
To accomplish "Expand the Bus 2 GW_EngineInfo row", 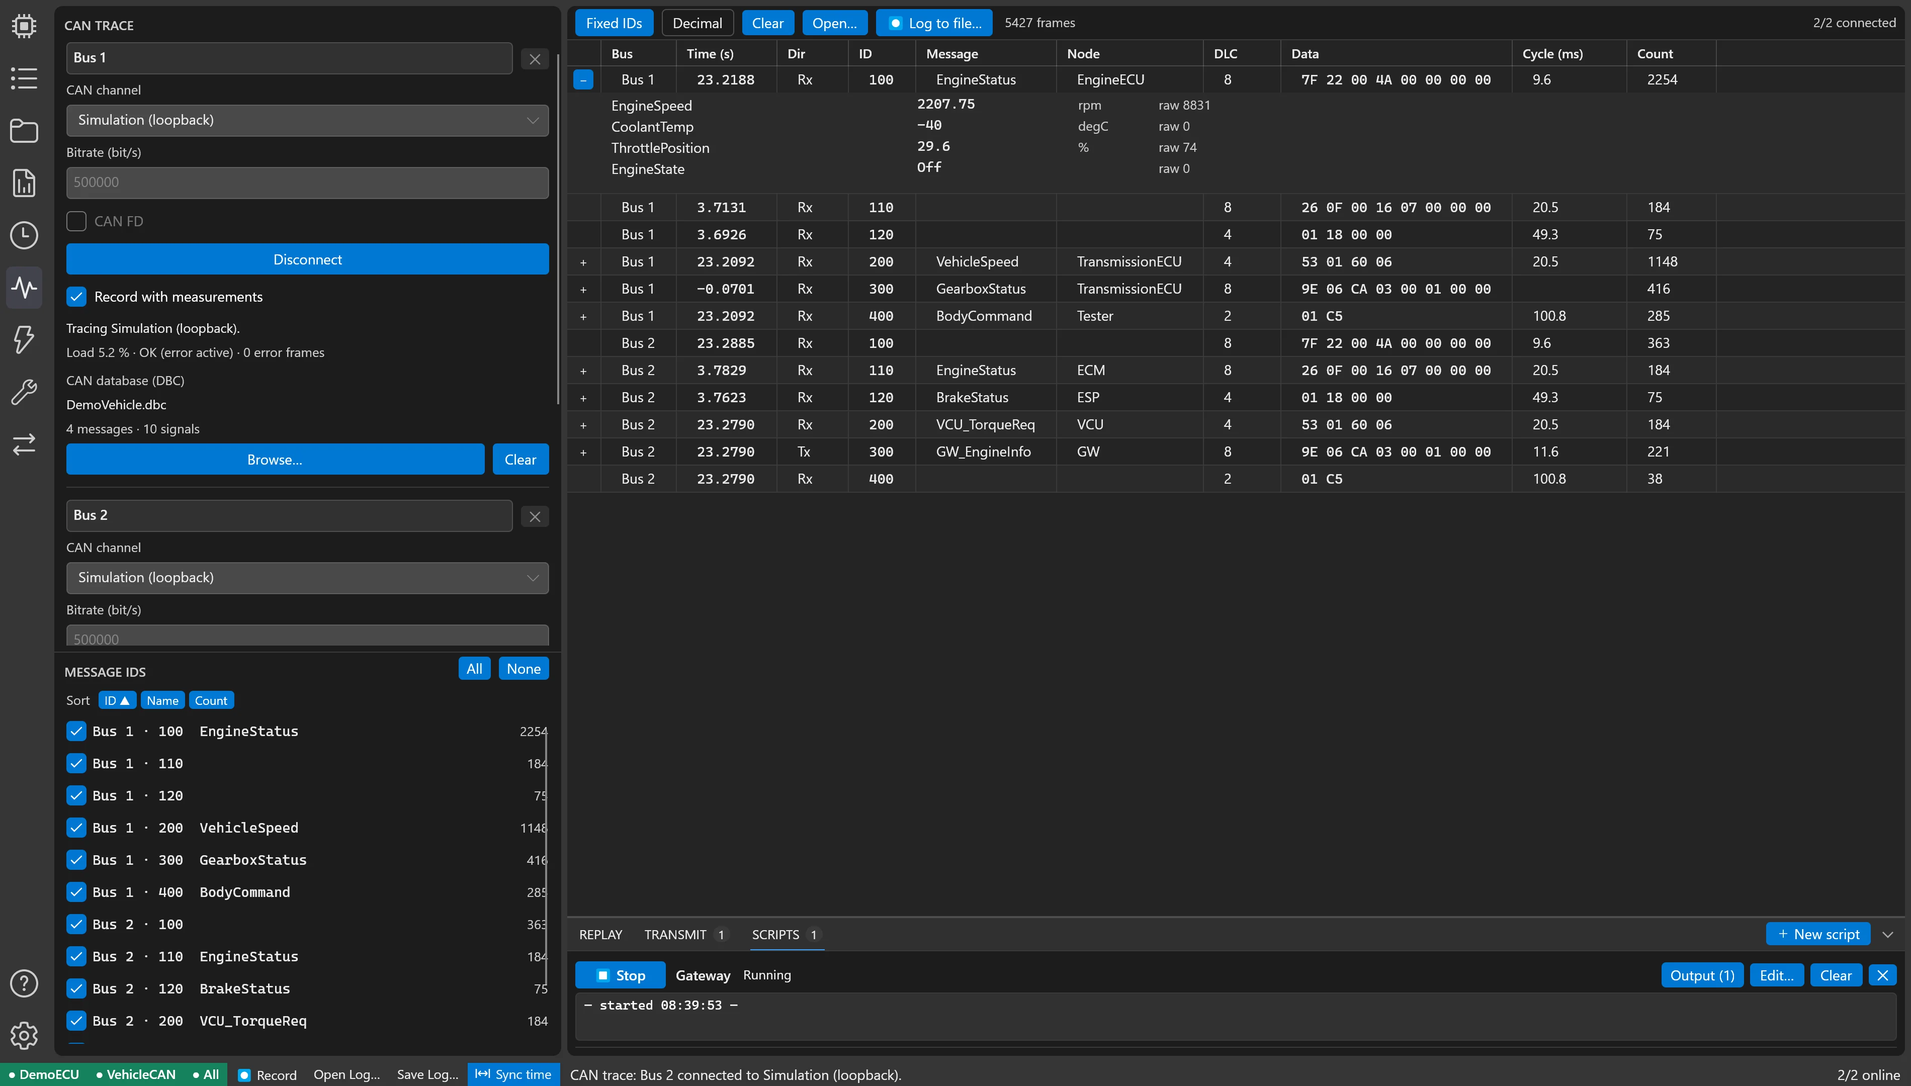I will [x=583, y=452].
